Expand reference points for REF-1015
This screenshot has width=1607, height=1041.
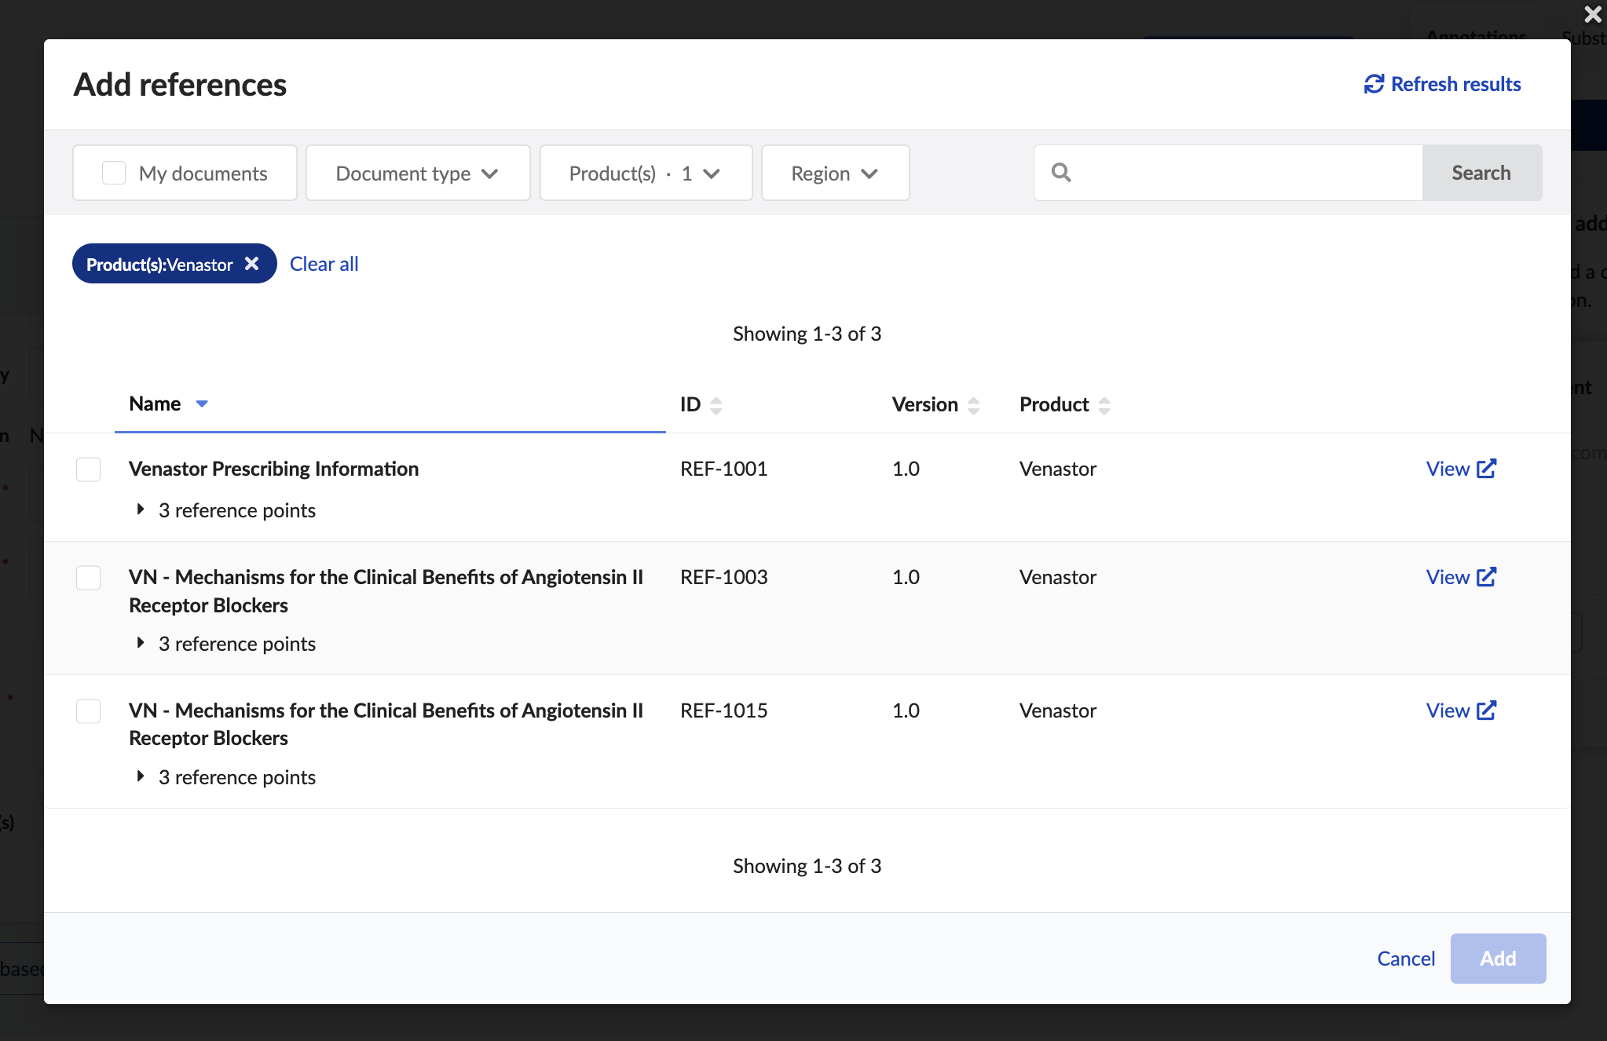point(141,776)
